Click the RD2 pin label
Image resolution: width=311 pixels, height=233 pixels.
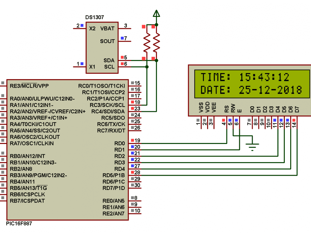pos(119,156)
